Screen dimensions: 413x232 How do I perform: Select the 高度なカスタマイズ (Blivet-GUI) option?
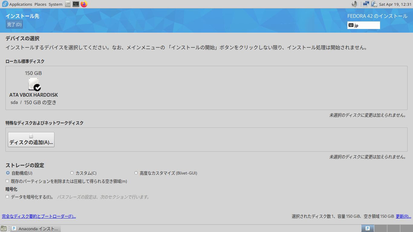point(166,173)
